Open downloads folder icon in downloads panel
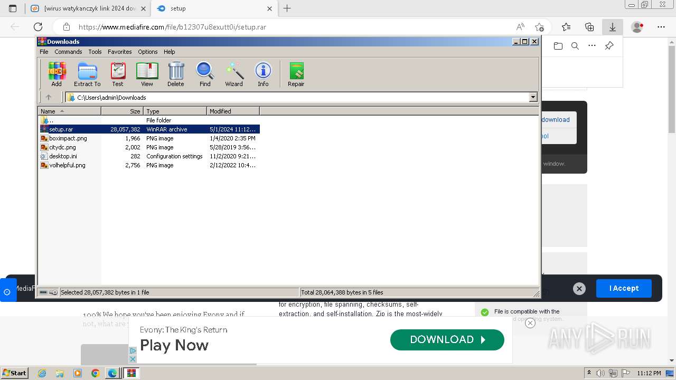This screenshot has width=676, height=380. click(x=558, y=46)
